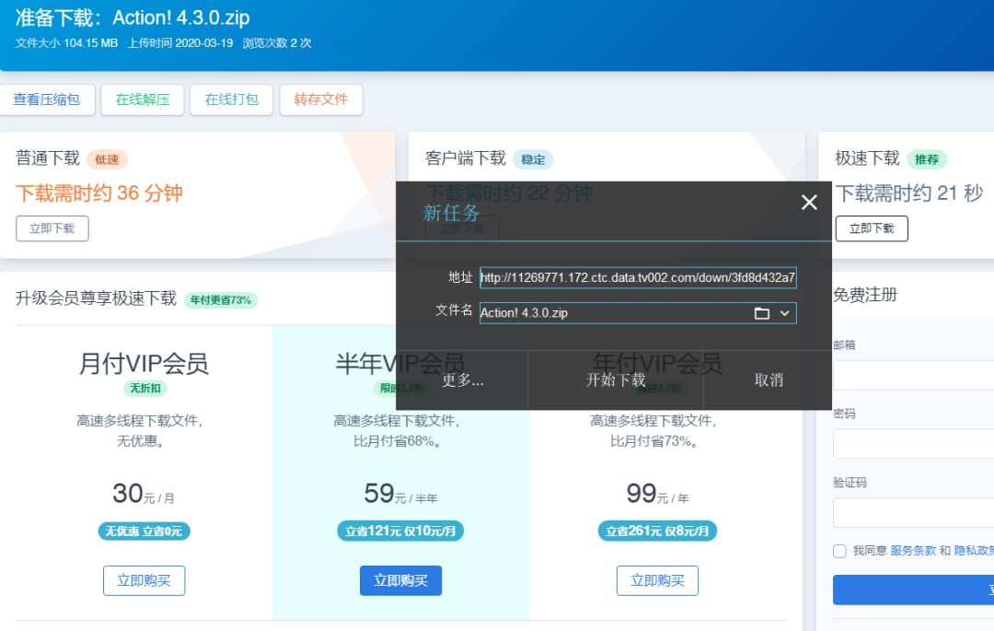The height and width of the screenshot is (631, 994).
Task: Click the 邮箱 input field
Action: tap(914, 375)
